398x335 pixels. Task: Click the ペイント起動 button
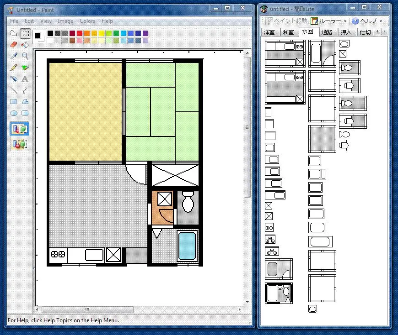tap(286, 21)
